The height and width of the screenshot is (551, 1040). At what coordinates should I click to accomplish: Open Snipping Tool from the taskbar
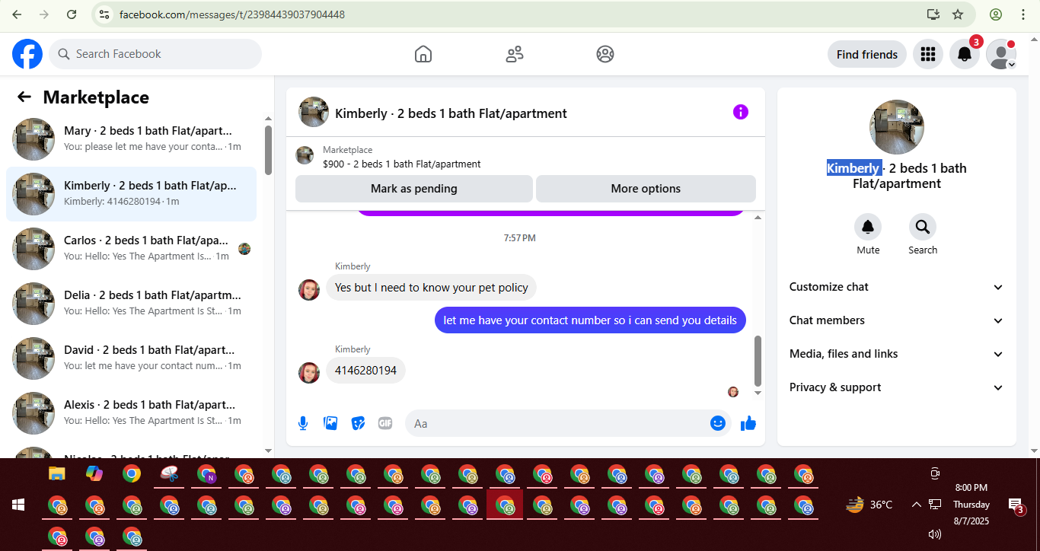(169, 473)
